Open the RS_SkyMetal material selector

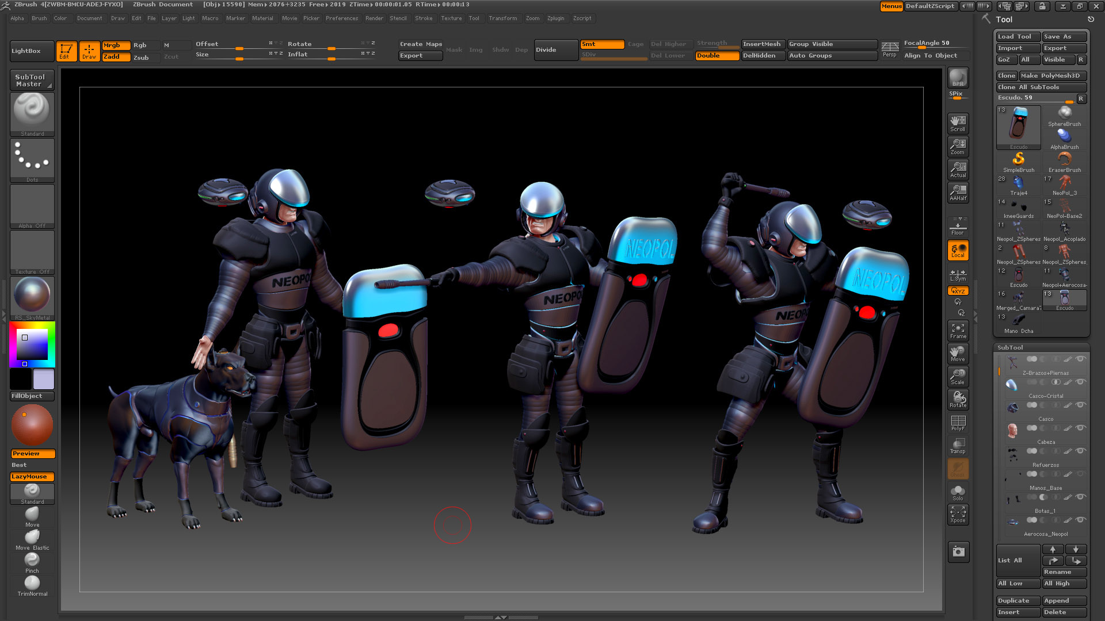(32, 298)
